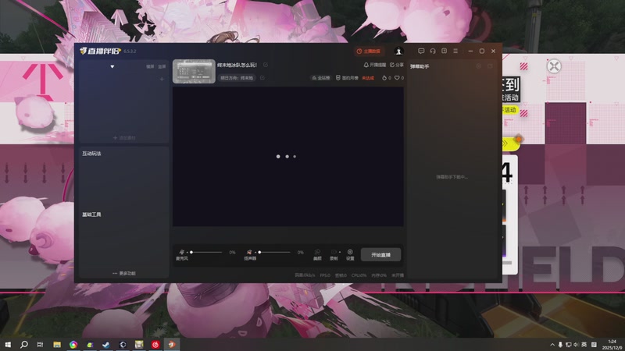Click the flame popularity counter
625x351 pixels.
[386, 78]
